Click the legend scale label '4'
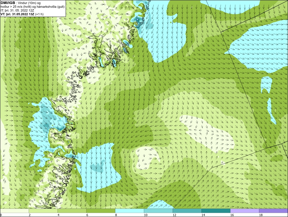This screenshot has width=288, height=217. pyautogui.click(x=58, y=215)
